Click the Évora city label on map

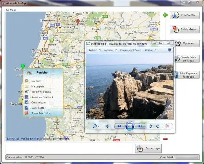80,112
